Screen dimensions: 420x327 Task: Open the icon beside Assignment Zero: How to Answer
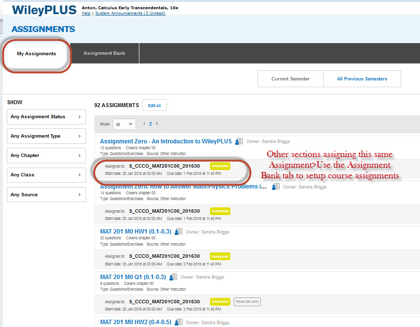[x=276, y=187]
